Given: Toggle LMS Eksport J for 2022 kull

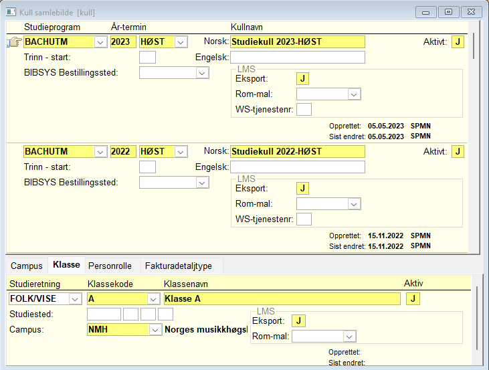Looking at the screenshot, I should pyautogui.click(x=302, y=189).
